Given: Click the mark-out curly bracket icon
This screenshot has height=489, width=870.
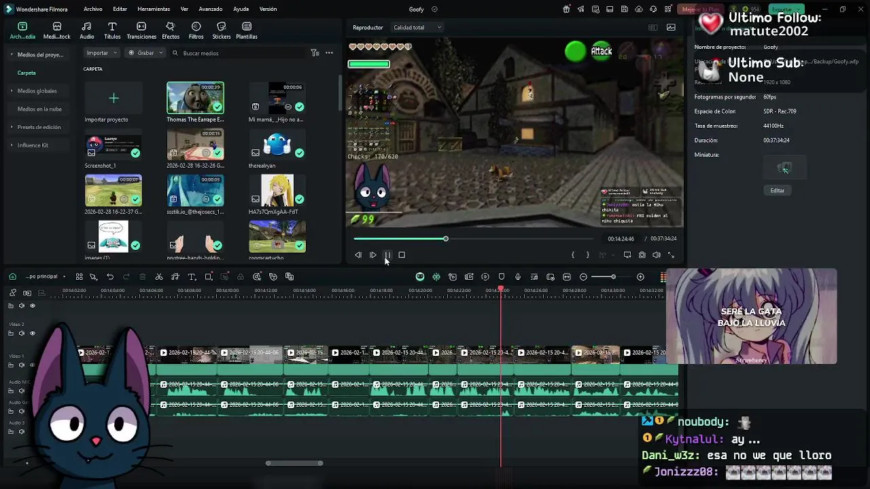Looking at the screenshot, I should coord(588,255).
